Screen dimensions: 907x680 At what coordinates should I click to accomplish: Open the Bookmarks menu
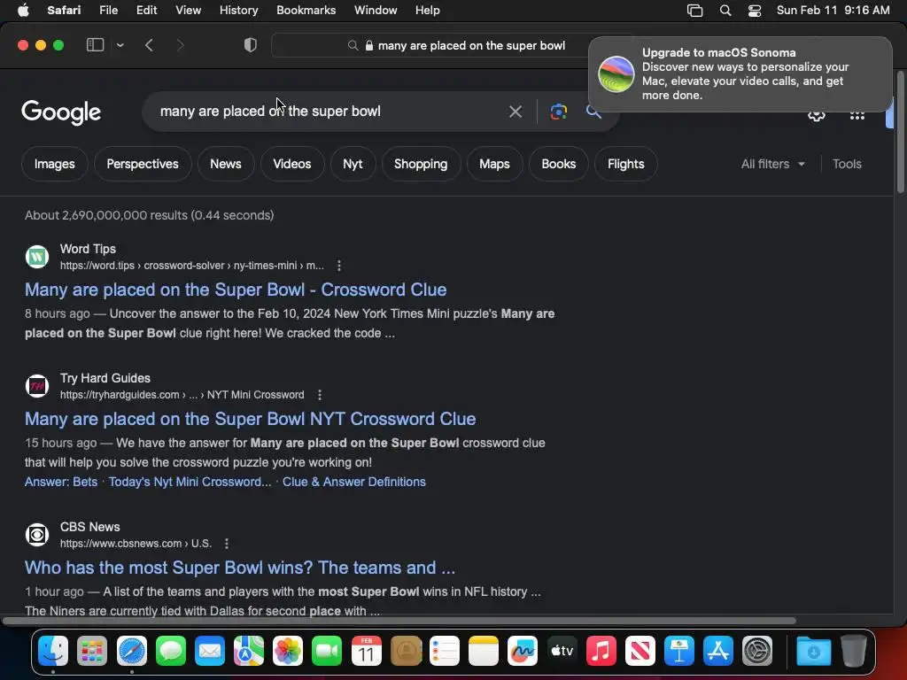306,11
